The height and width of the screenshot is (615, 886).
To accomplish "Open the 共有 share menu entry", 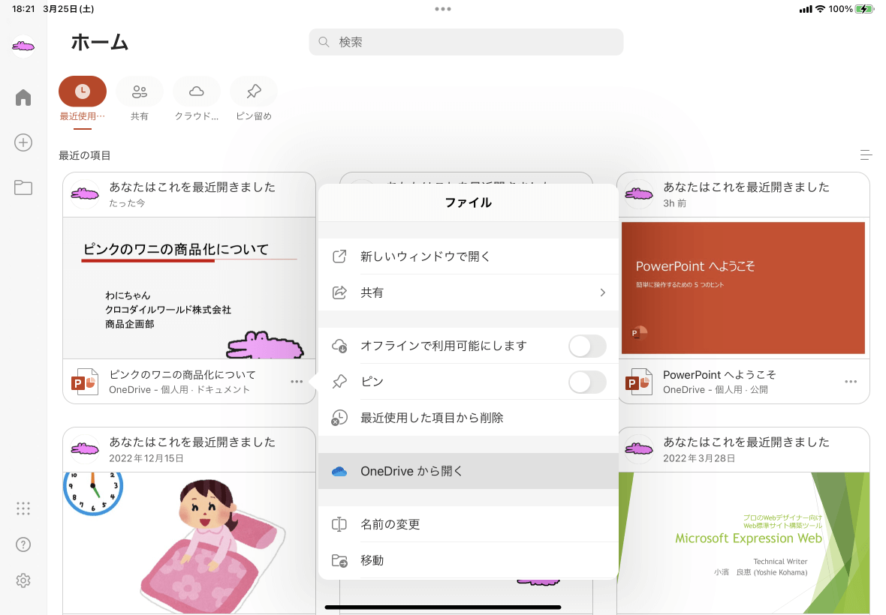I will [x=469, y=292].
